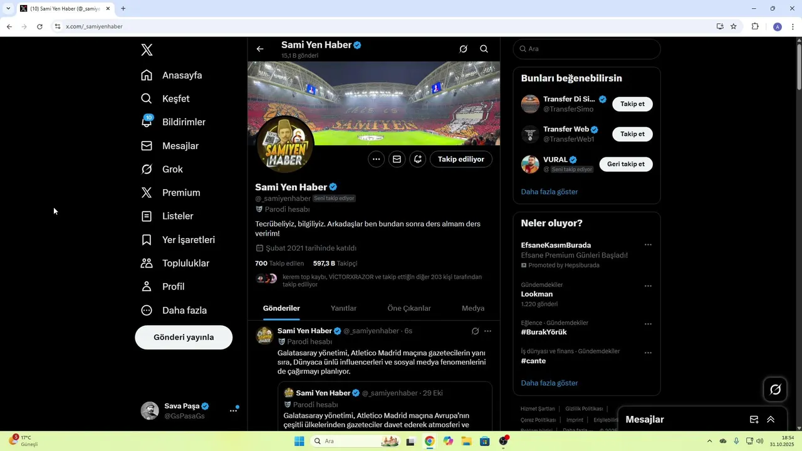Screen dimensions: 802x451
Task: Open more options for EfsaneKasımBurada trend
Action: [x=648, y=245]
